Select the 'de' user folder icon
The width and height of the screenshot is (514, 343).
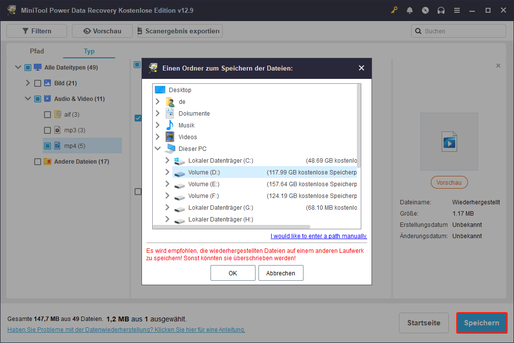170,102
